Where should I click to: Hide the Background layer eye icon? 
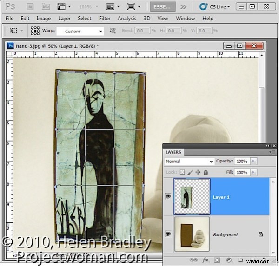coord(168,234)
